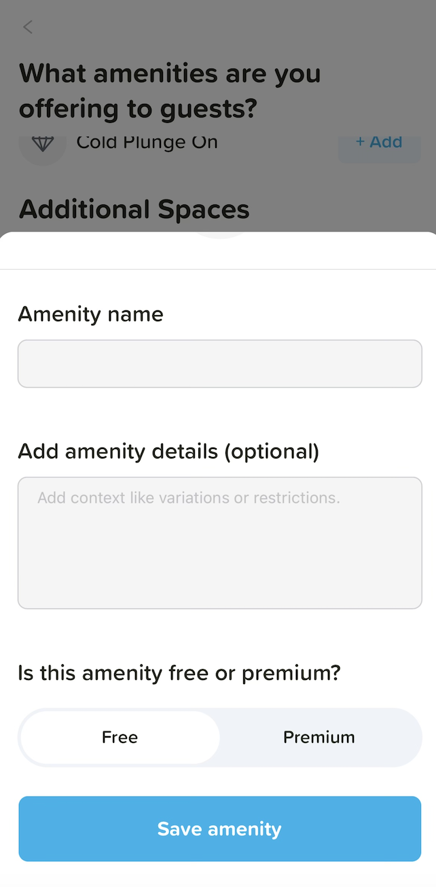Select the Free pricing option

(x=120, y=738)
